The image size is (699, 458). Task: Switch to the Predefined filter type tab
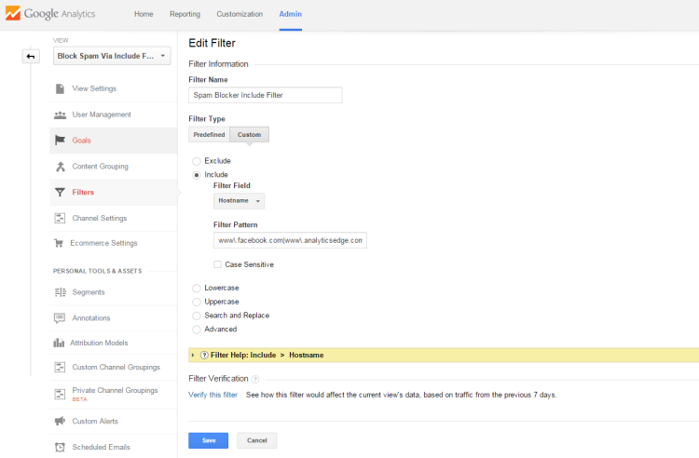point(209,134)
